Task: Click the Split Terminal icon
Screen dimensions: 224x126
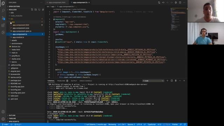Action: coord(172,81)
